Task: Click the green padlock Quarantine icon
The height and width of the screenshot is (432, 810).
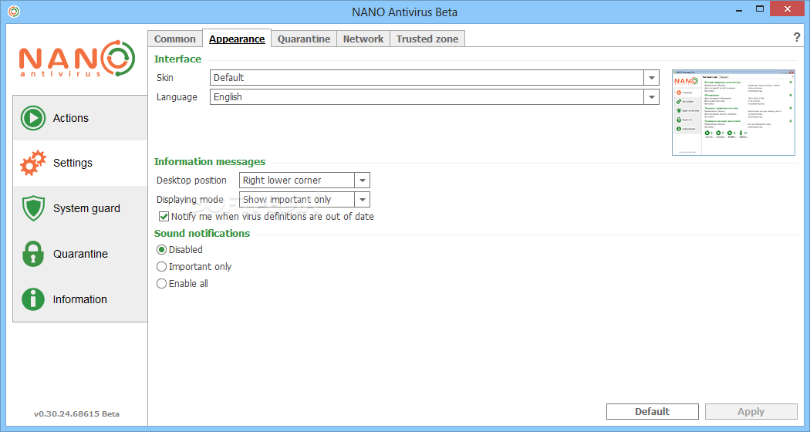Action: pyautogui.click(x=33, y=254)
